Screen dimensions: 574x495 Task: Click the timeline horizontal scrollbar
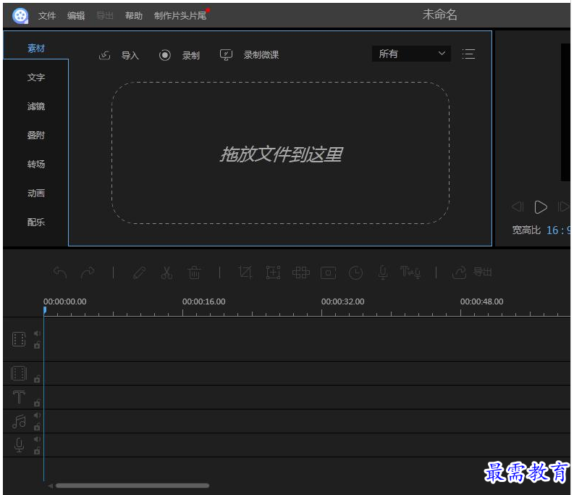pyautogui.click(x=132, y=486)
